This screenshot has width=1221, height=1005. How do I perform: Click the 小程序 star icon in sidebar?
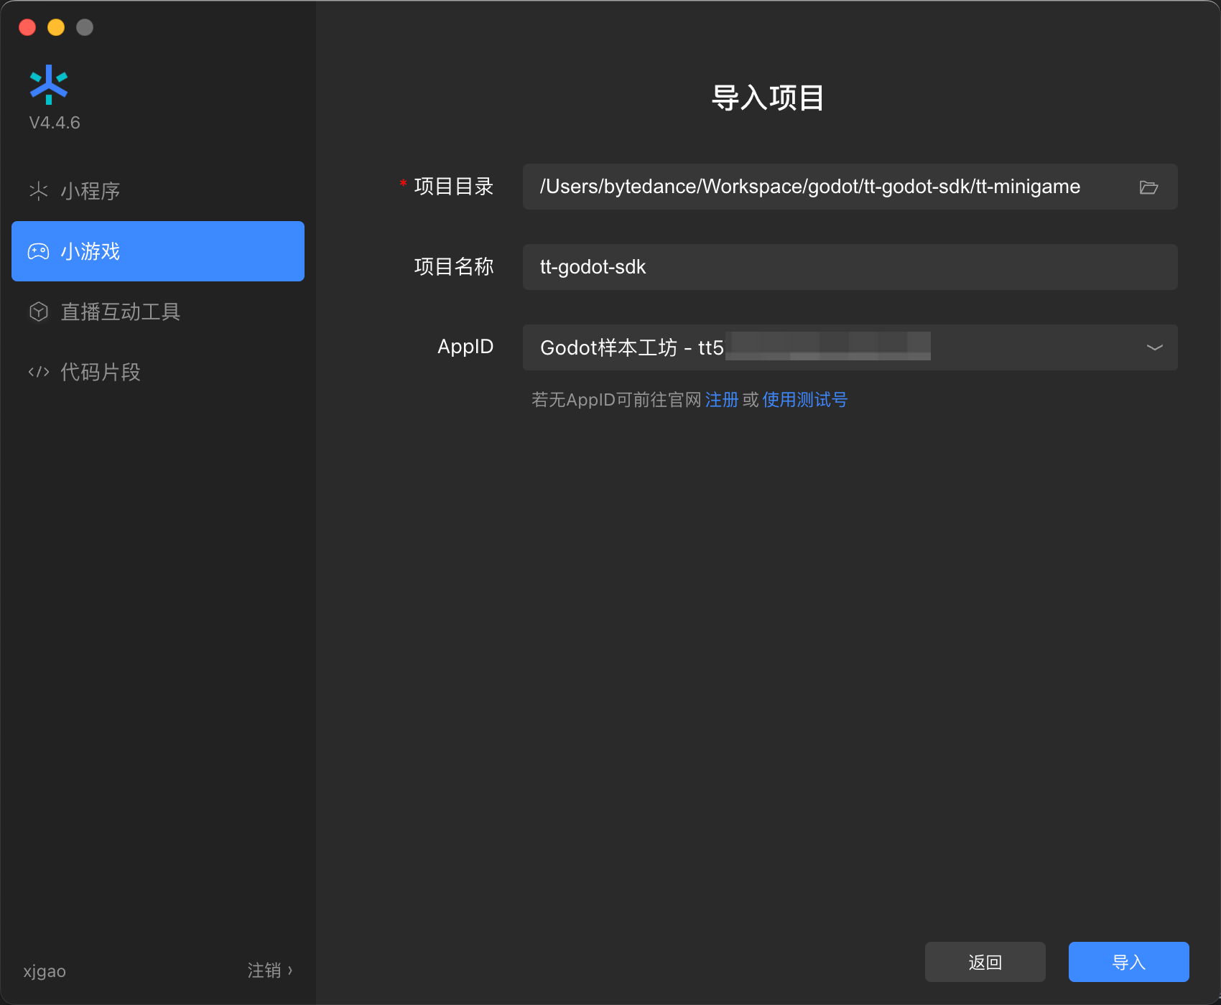coord(38,191)
